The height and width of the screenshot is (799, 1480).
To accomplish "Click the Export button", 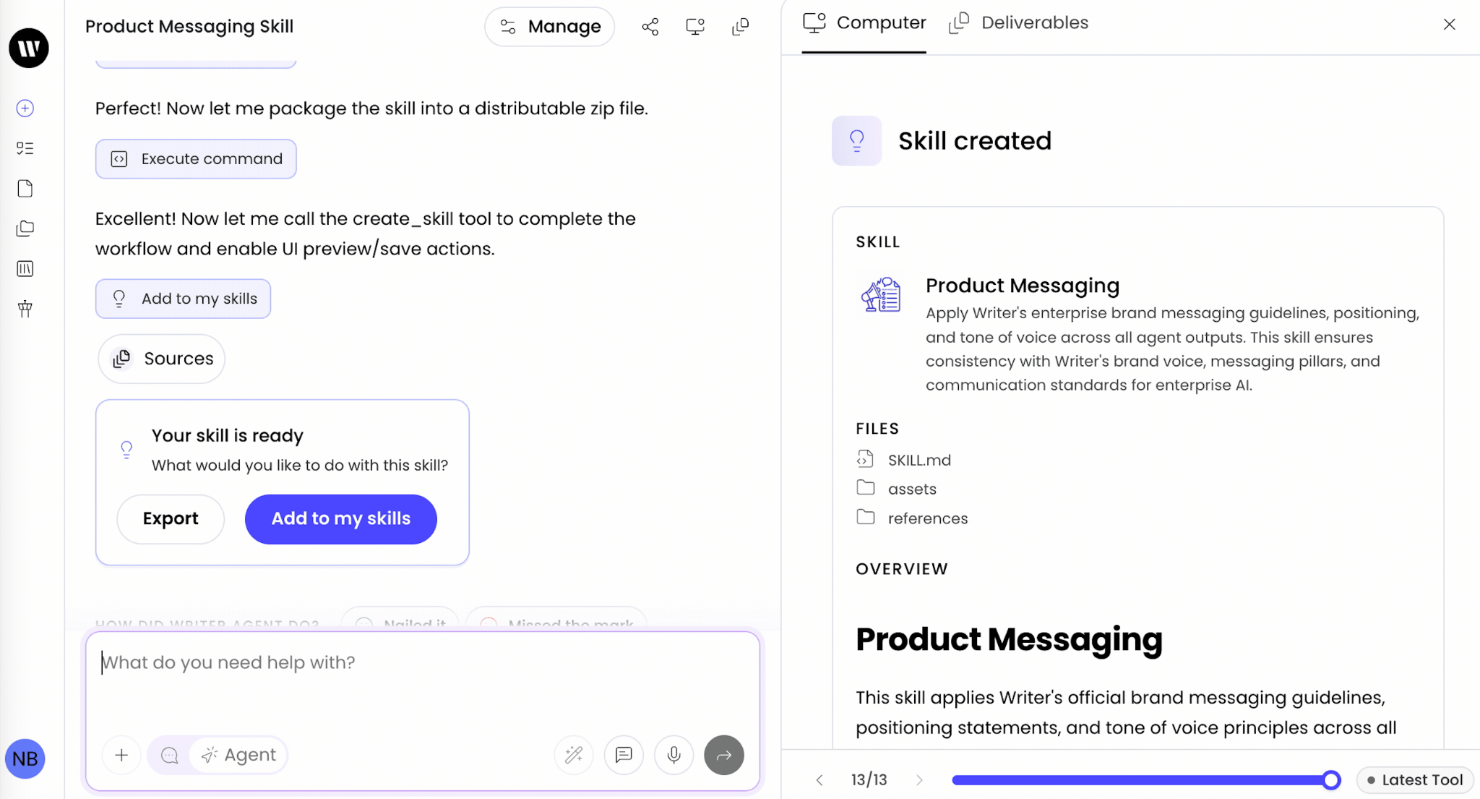I will coord(171,518).
